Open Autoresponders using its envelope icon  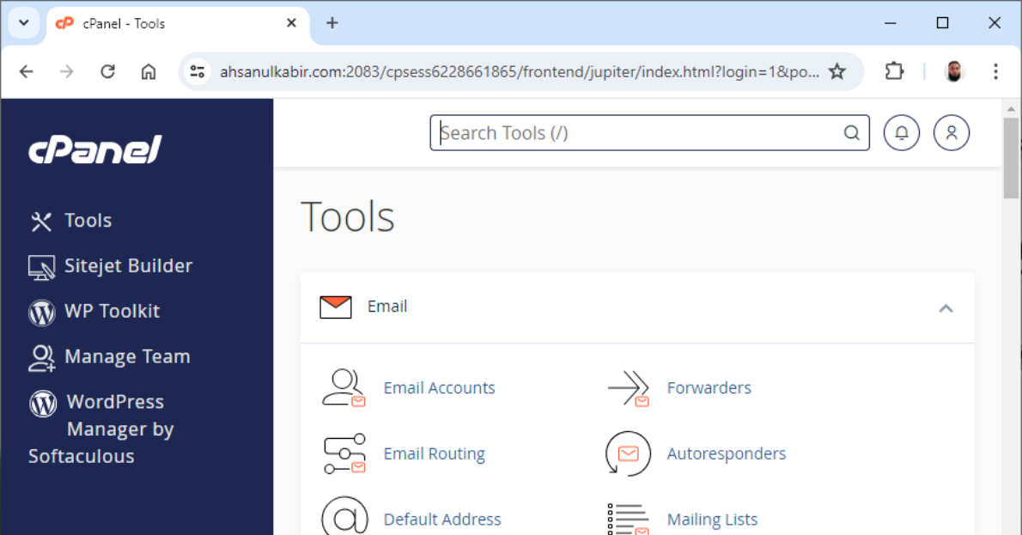pos(627,453)
